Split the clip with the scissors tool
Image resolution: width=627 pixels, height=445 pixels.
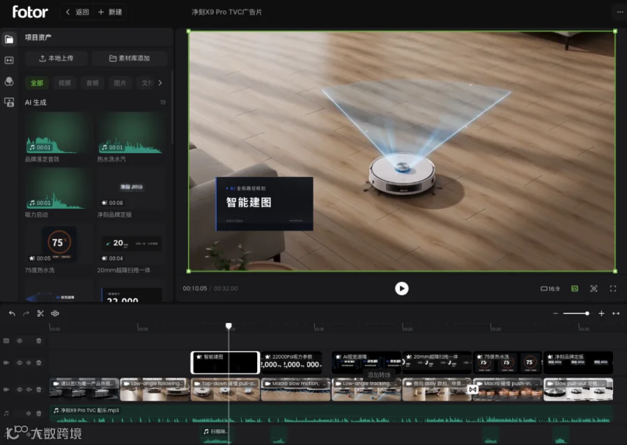tap(40, 313)
